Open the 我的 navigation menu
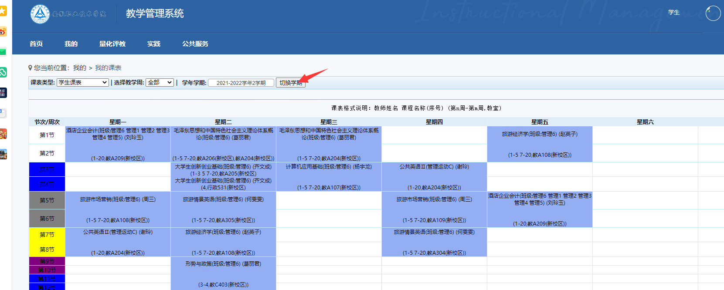Viewport: 724px width, 290px height. [71, 44]
